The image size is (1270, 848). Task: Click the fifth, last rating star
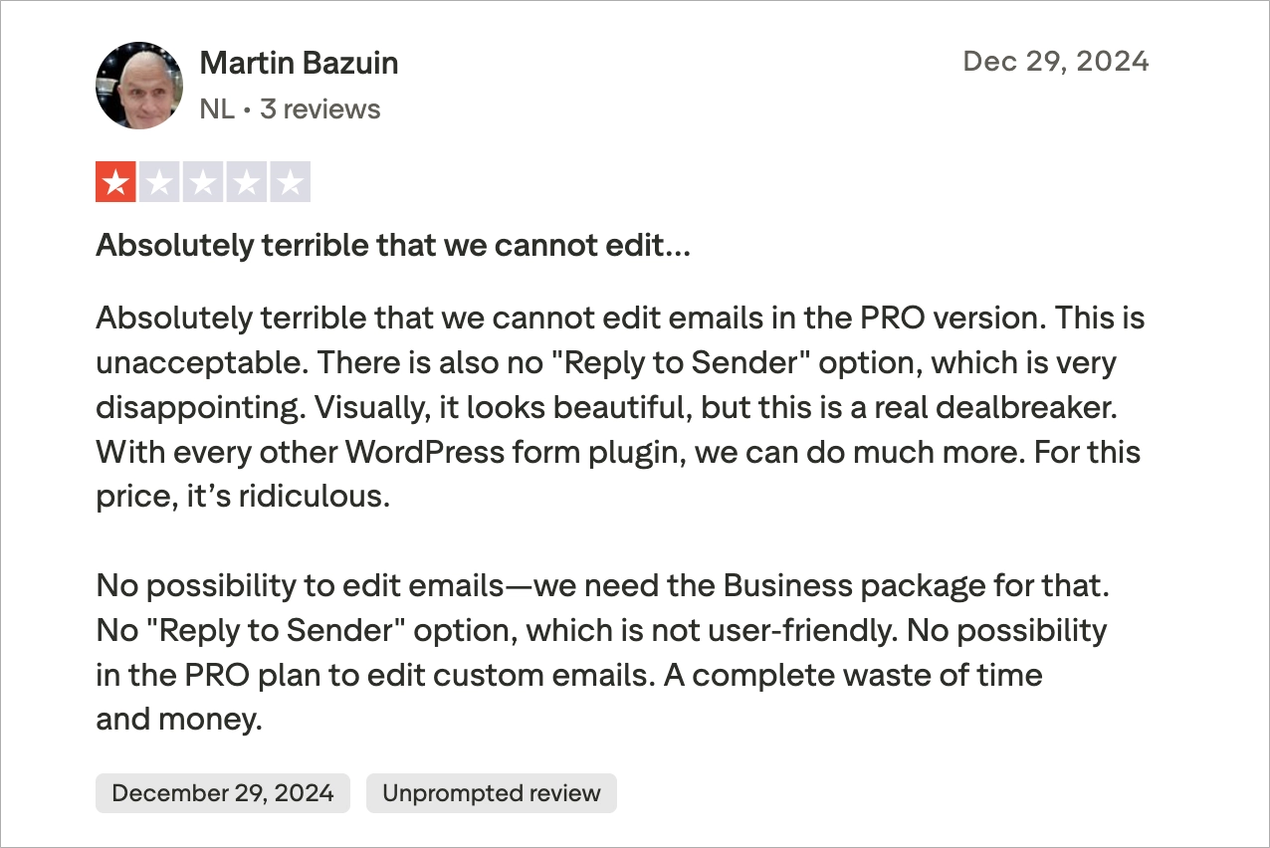[x=291, y=182]
